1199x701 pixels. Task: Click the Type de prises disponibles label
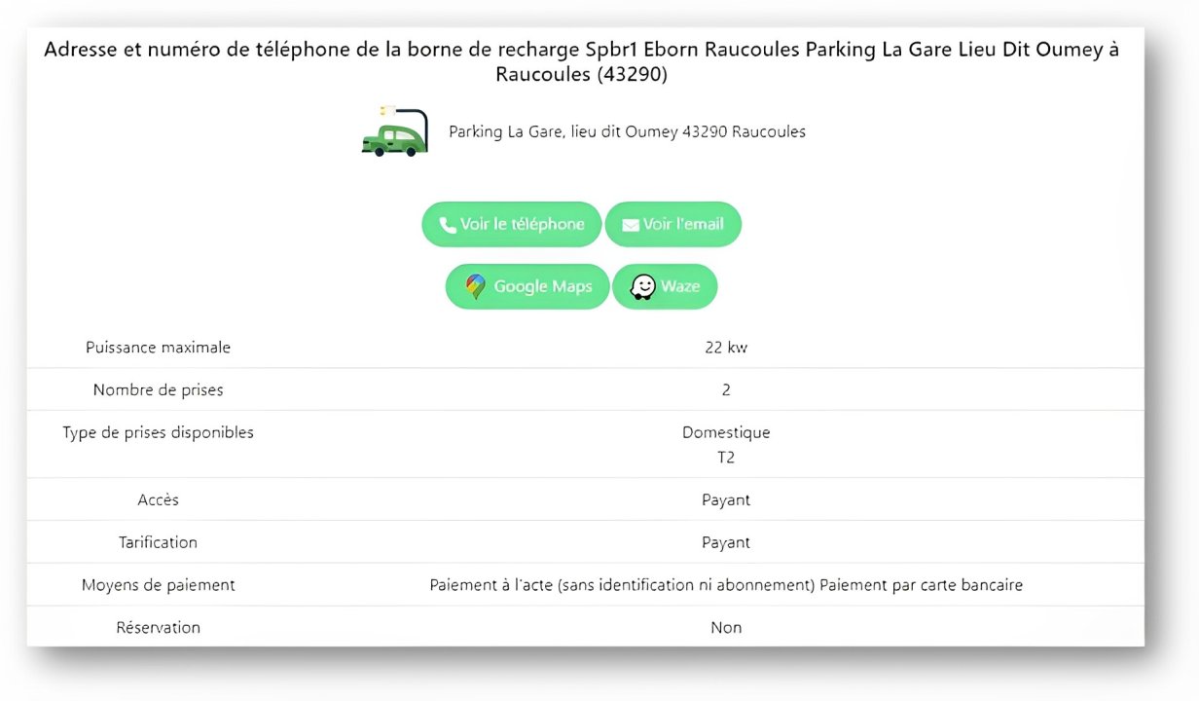(x=158, y=433)
